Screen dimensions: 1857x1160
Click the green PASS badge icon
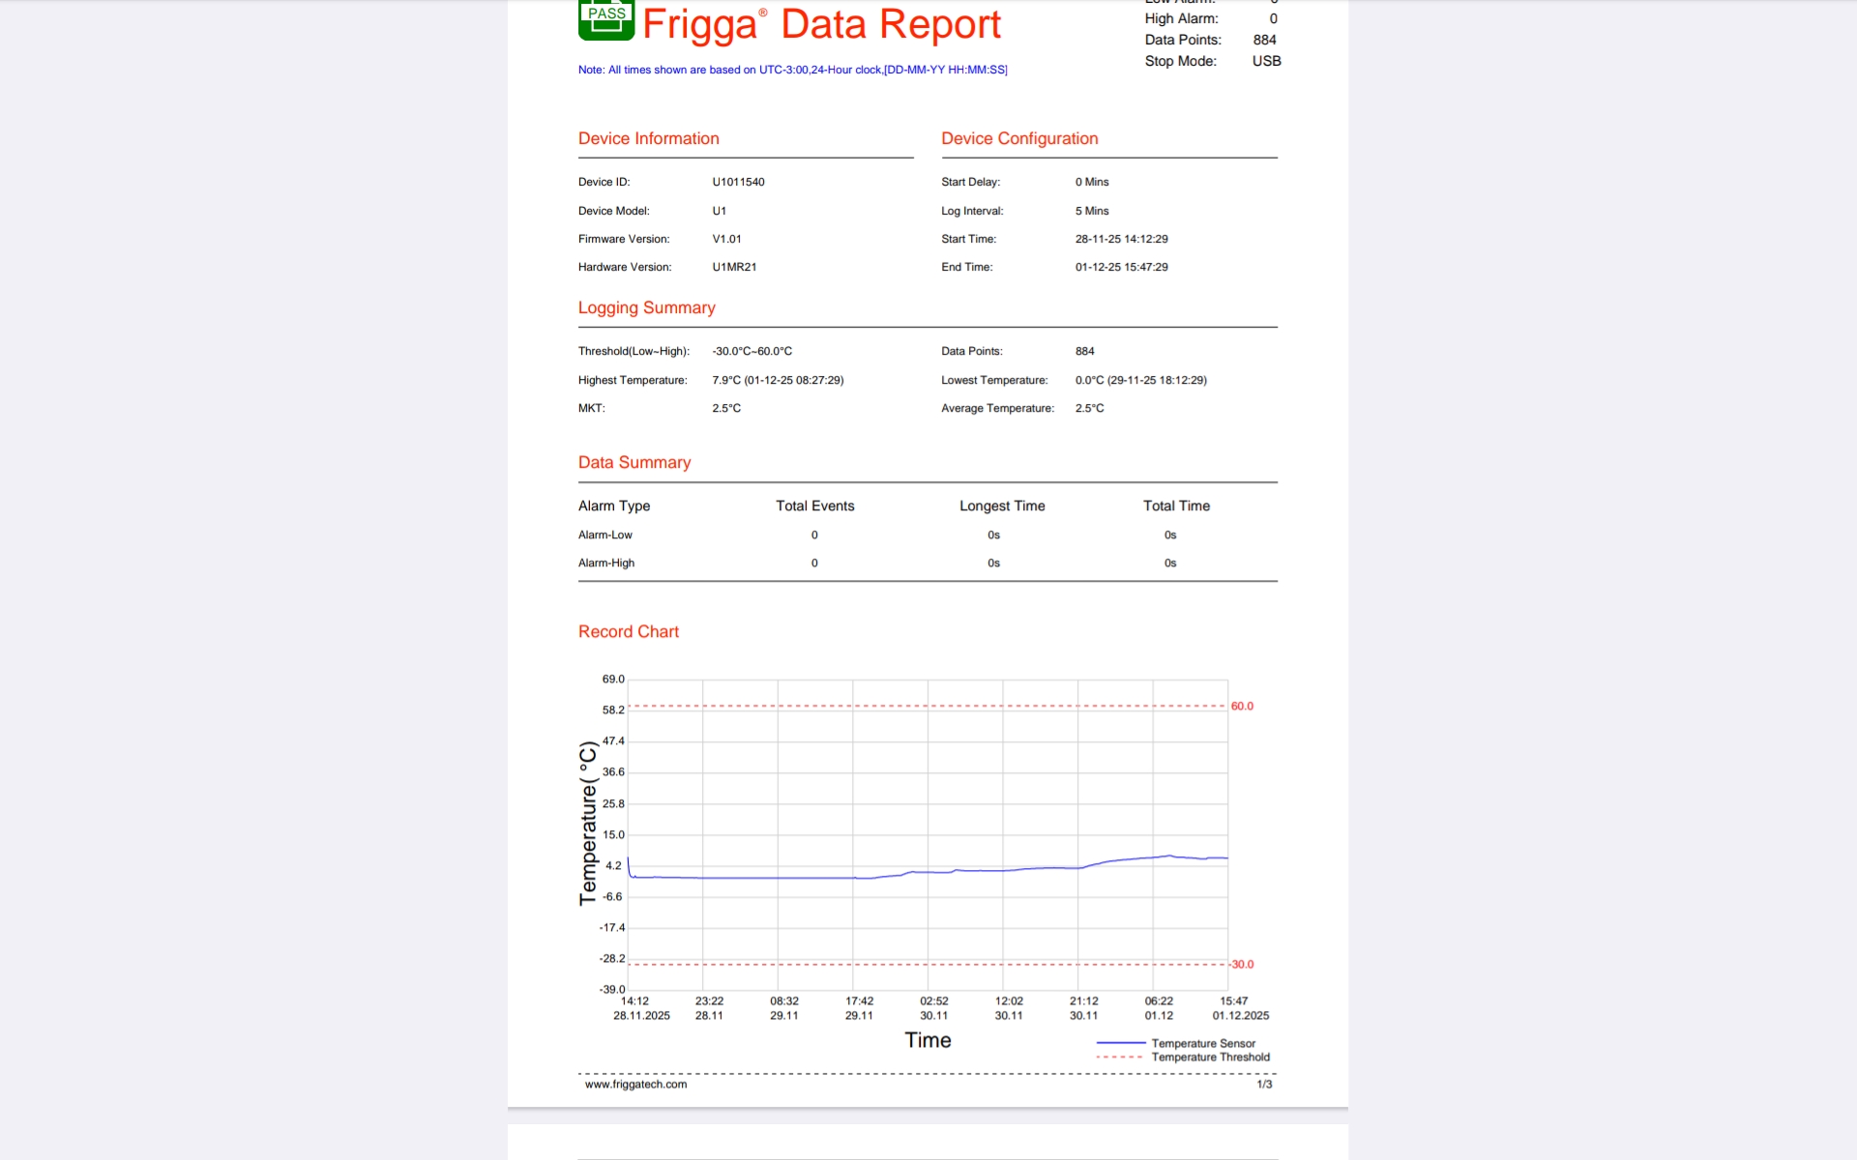click(x=606, y=19)
